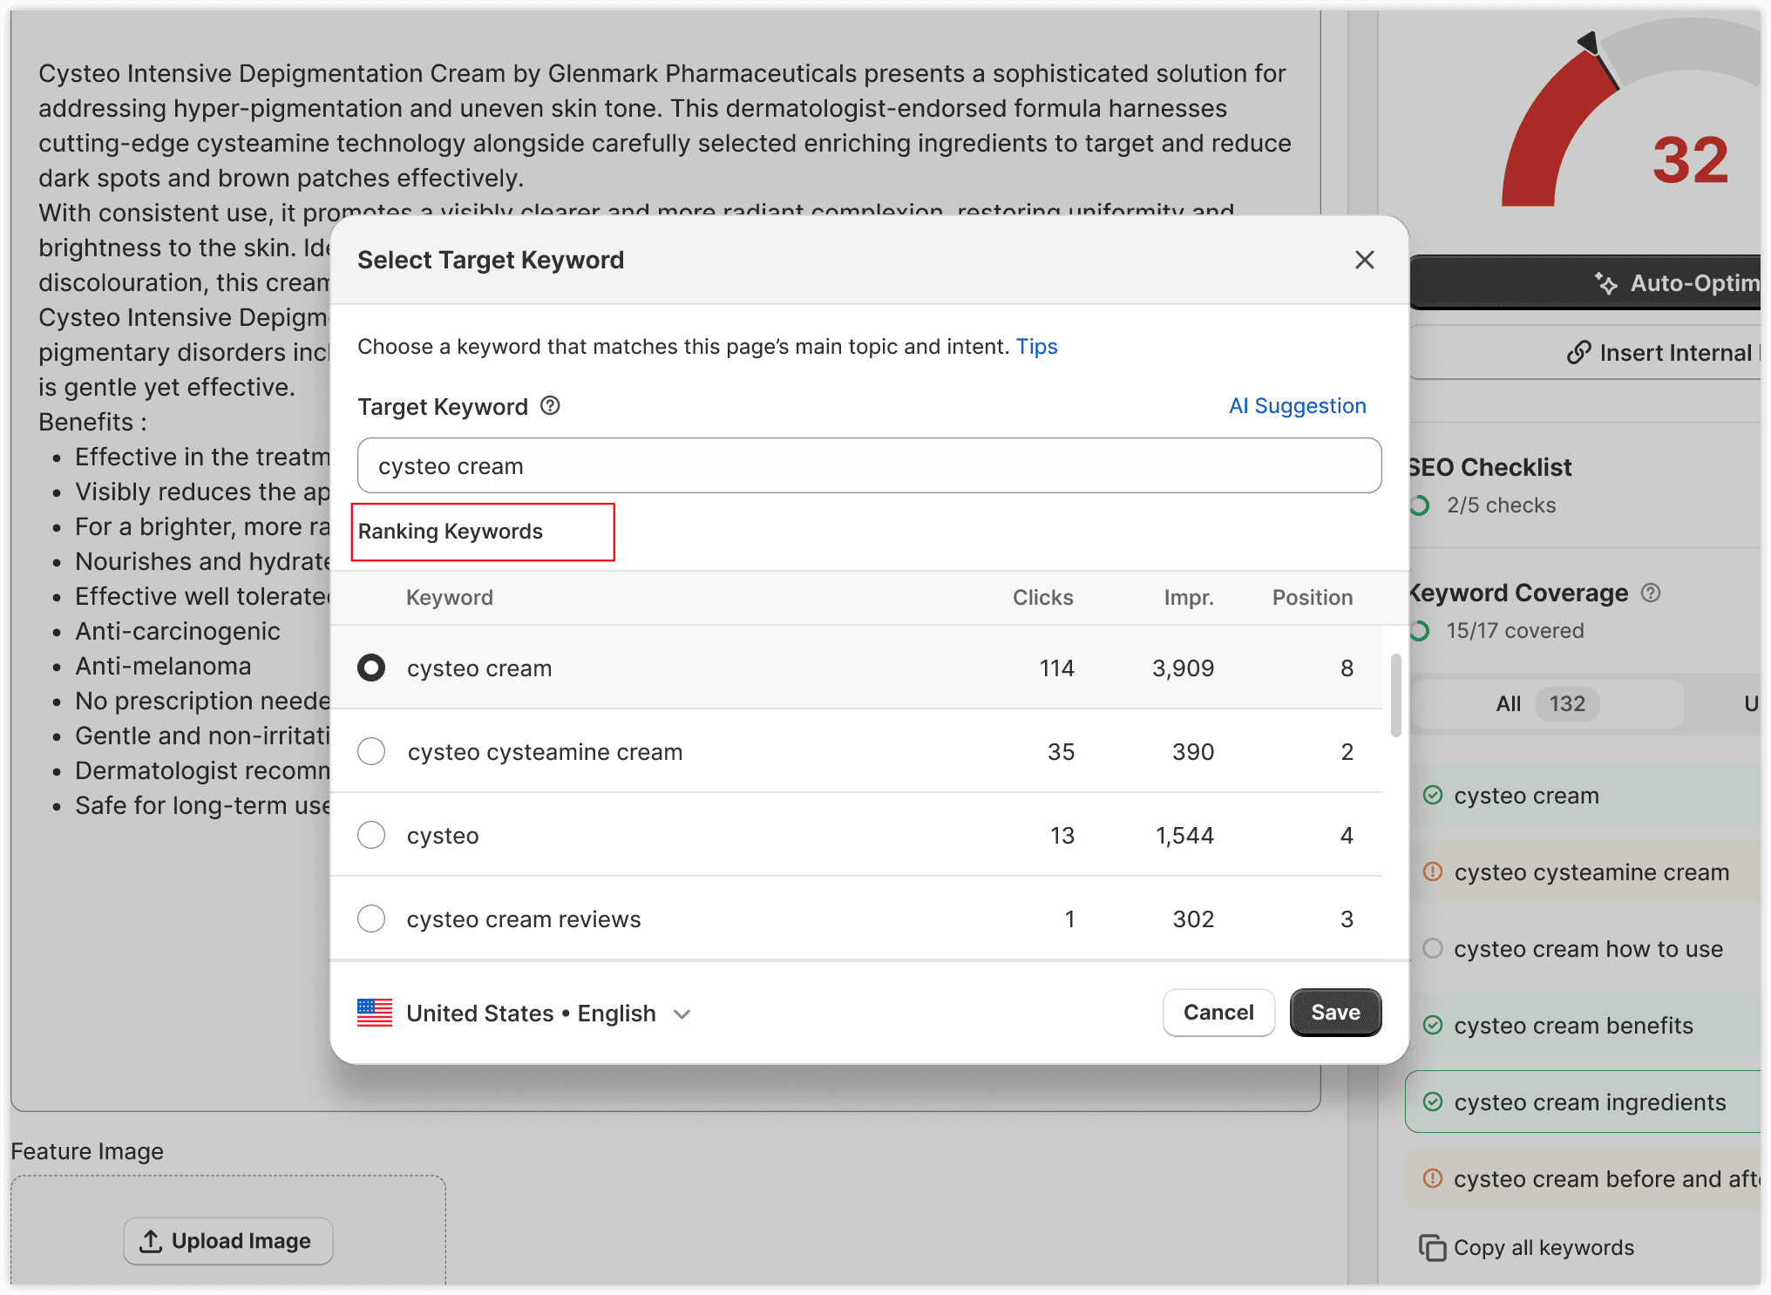Click the US flag icon

point(375,1013)
